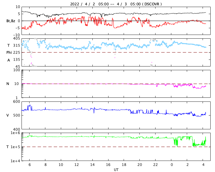
Task: Click the V speed axis label
Action: click(8, 115)
